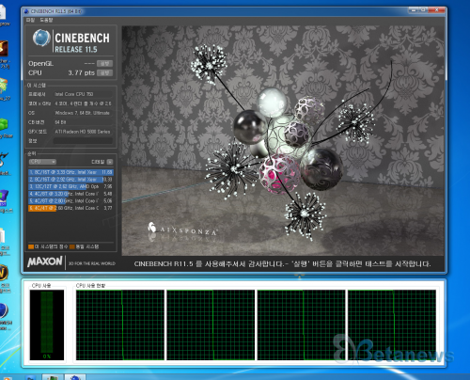This screenshot has width=470, height=380.
Task: Select ranking row 2, 8C/16T @ 2.92 GHz Xeon
Action: click(70, 180)
